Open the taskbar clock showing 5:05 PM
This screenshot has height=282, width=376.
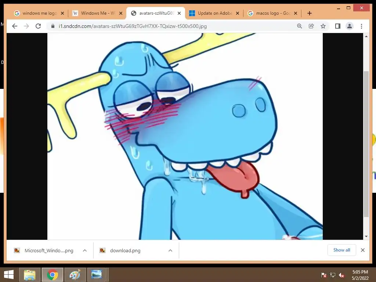[360, 275]
